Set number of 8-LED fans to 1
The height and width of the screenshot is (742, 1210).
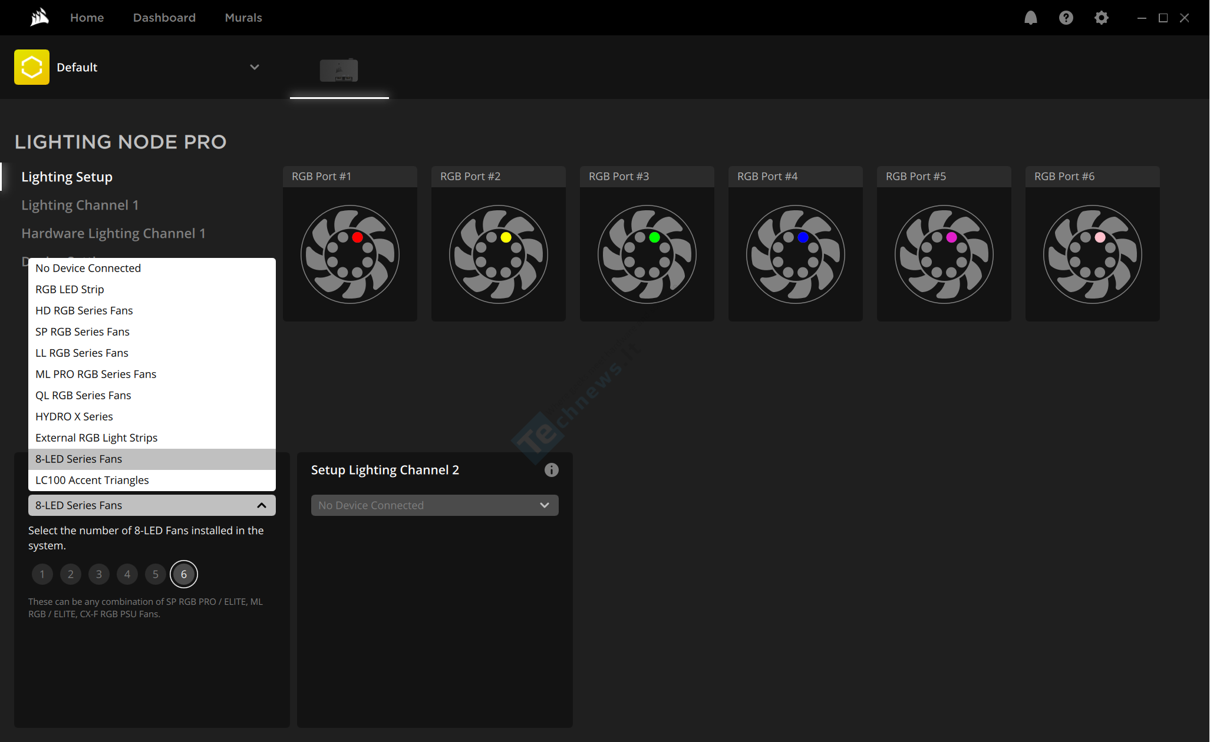point(42,574)
